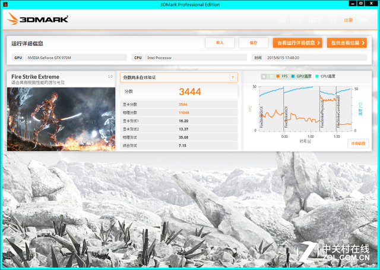Click the 显卡测试1 value 18.20
The height and width of the screenshot is (270, 380).
183,121
